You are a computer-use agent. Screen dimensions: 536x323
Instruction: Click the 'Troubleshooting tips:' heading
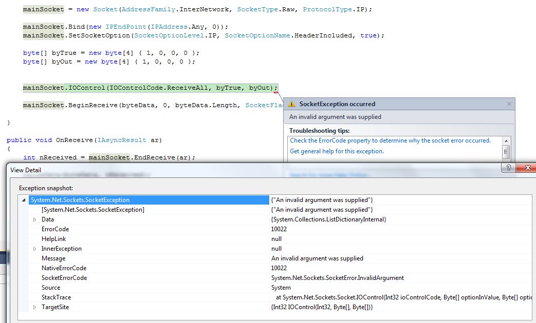pos(319,131)
